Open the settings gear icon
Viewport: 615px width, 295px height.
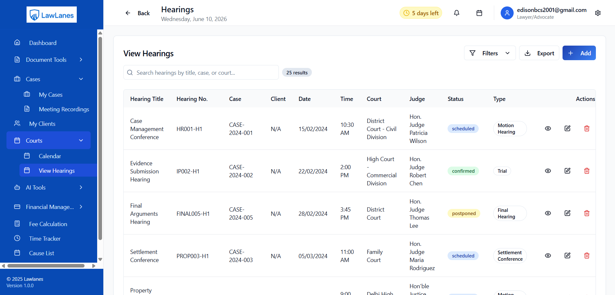598,13
